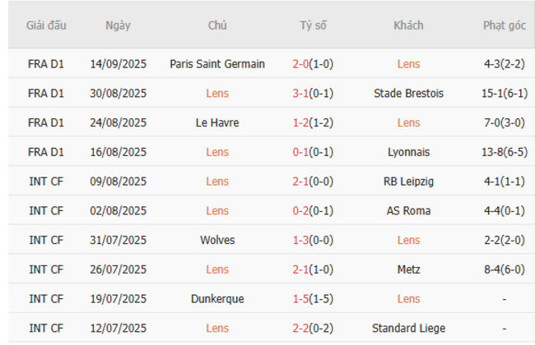Click the 2-0(1-0) score on 14/09/2025

(313, 64)
